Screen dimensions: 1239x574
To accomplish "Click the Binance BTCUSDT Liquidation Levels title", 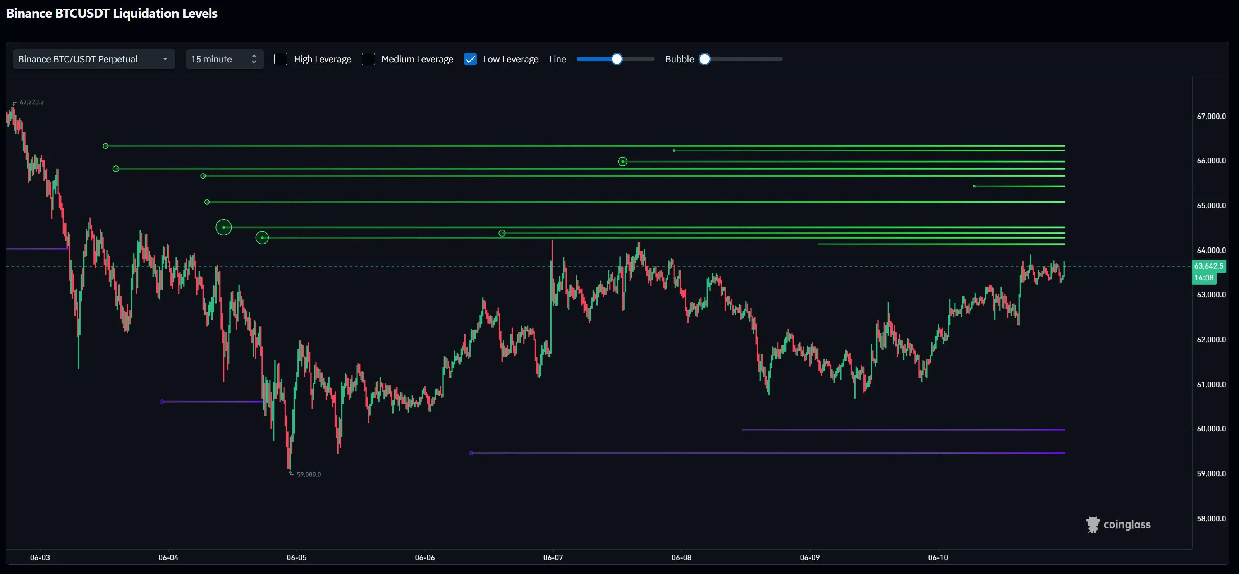I will 112,14.
